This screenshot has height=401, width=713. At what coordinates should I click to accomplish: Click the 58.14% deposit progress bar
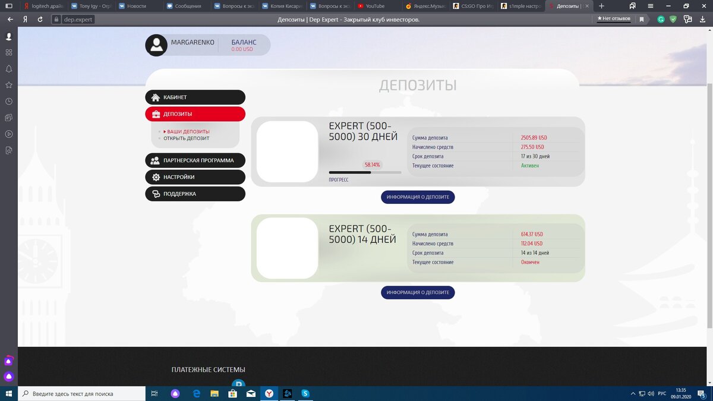(365, 173)
